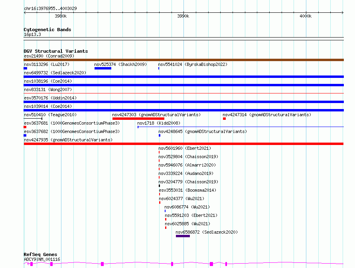The height and width of the screenshot is (268, 355).
Task: Click the 3990k ruler tick label
Action: (x=183, y=16)
